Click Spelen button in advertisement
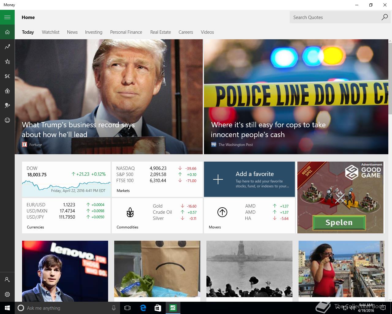This screenshot has height=314, width=392. (x=339, y=223)
